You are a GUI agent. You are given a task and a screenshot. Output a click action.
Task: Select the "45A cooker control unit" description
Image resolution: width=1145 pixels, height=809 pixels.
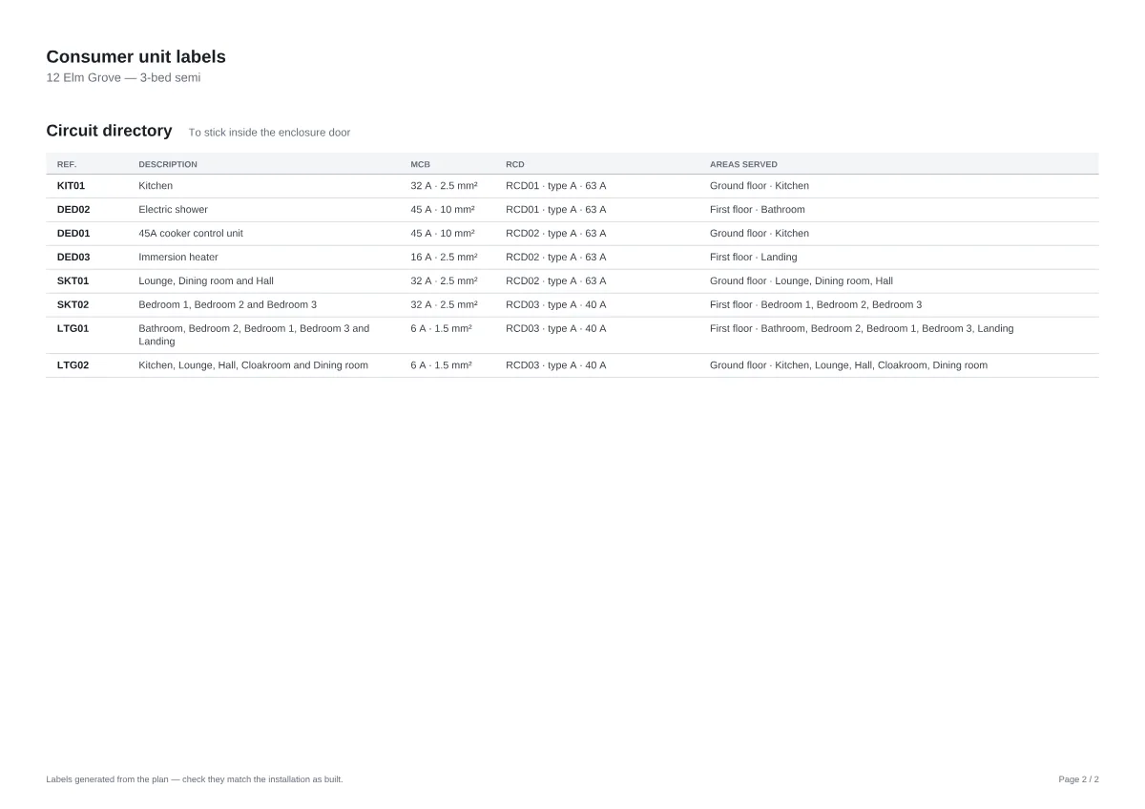(191, 234)
